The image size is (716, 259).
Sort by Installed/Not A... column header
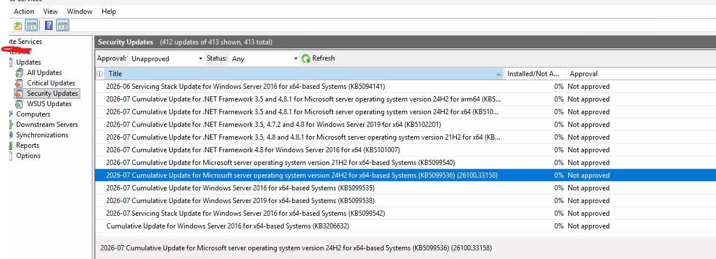tap(534, 74)
